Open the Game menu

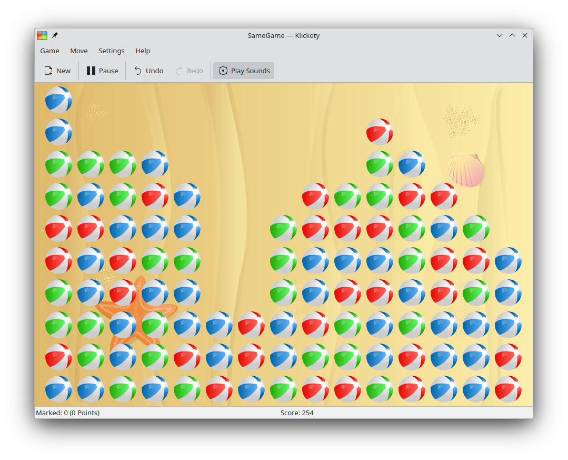[49, 51]
